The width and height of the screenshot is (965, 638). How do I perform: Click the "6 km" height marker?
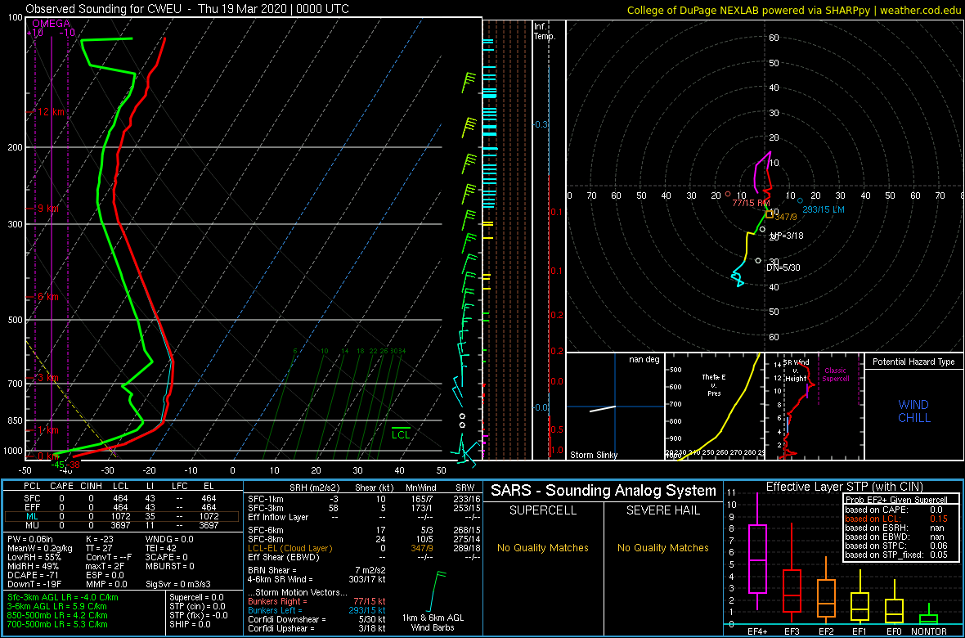point(47,297)
